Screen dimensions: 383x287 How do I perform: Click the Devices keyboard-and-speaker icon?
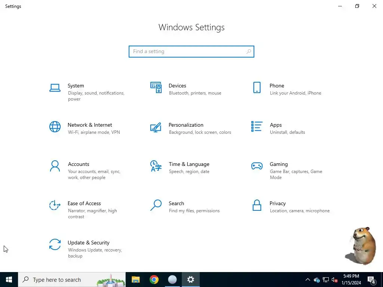(156, 87)
